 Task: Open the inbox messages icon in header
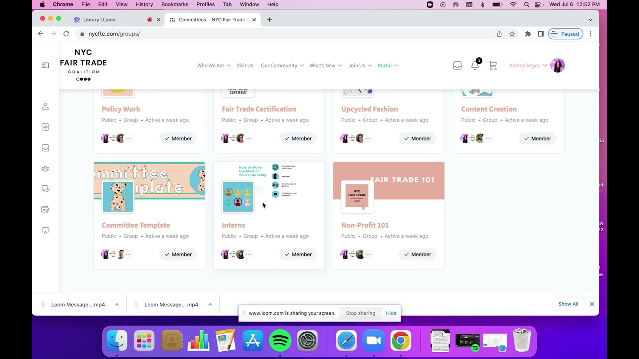(x=457, y=66)
